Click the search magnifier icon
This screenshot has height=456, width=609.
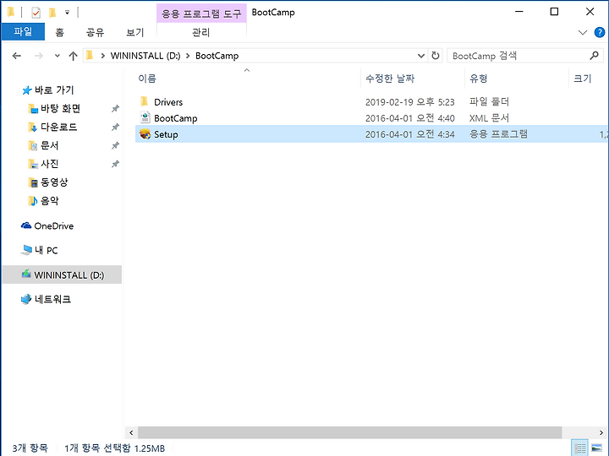595,56
